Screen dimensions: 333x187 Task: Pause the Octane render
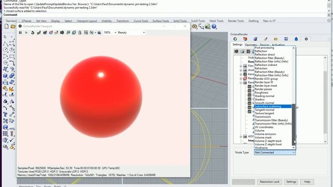20,33
